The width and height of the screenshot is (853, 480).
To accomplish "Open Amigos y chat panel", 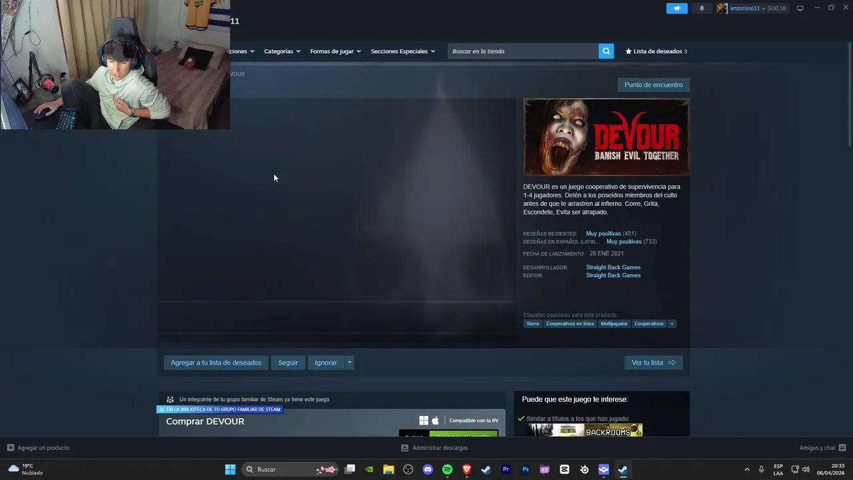I will pyautogui.click(x=822, y=448).
